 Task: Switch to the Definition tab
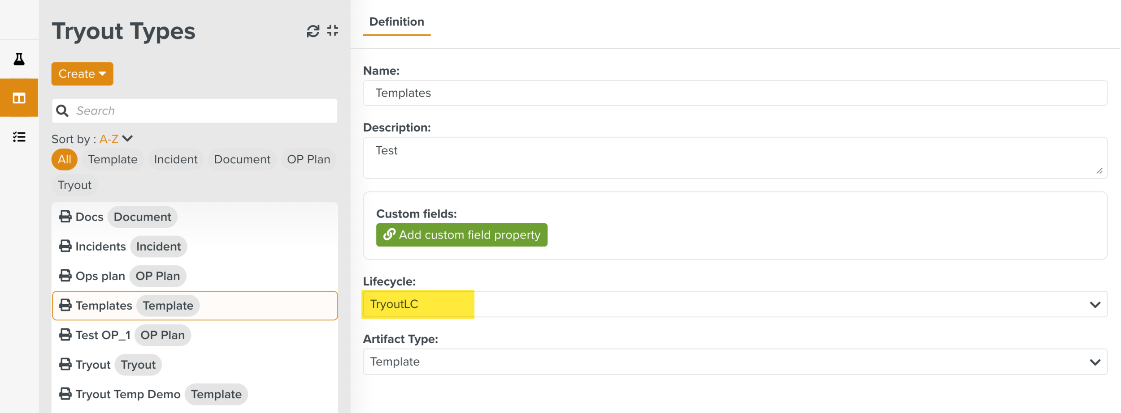[396, 22]
